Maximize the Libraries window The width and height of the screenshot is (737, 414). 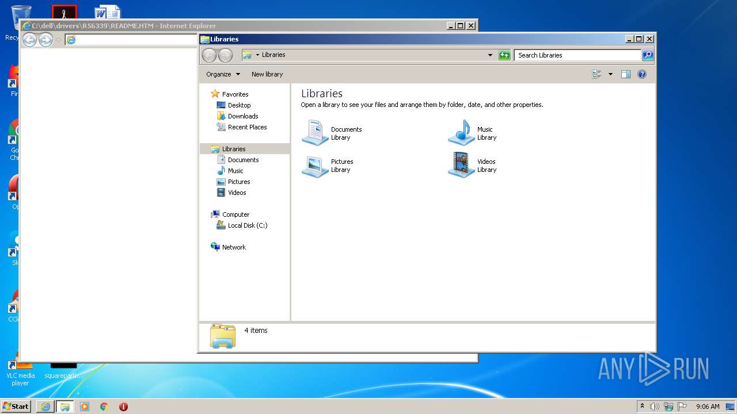pyautogui.click(x=639, y=39)
